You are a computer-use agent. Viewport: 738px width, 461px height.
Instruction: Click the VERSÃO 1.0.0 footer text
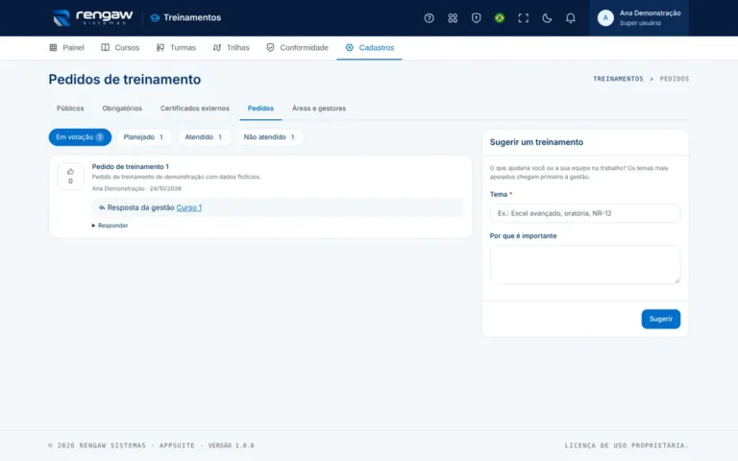coord(231,446)
